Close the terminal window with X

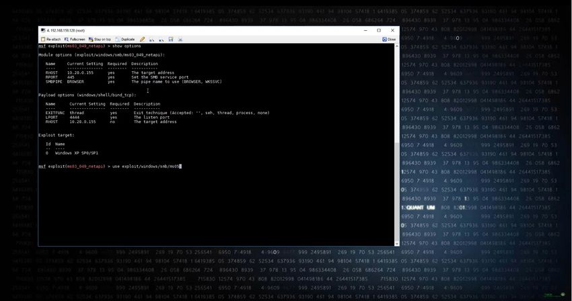click(x=392, y=31)
